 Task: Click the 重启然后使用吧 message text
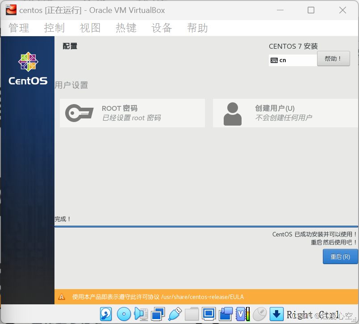(x=334, y=242)
